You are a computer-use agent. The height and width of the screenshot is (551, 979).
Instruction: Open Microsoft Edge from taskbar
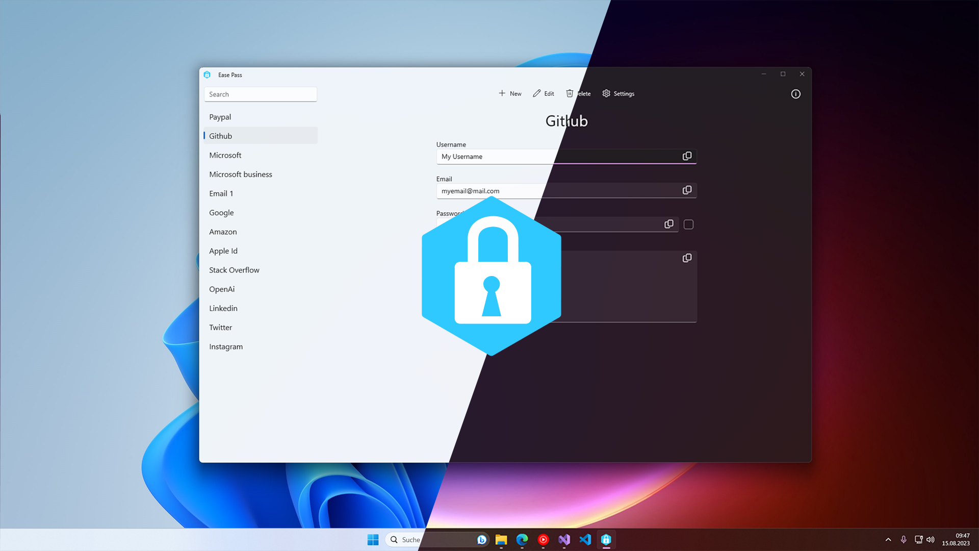click(x=522, y=540)
